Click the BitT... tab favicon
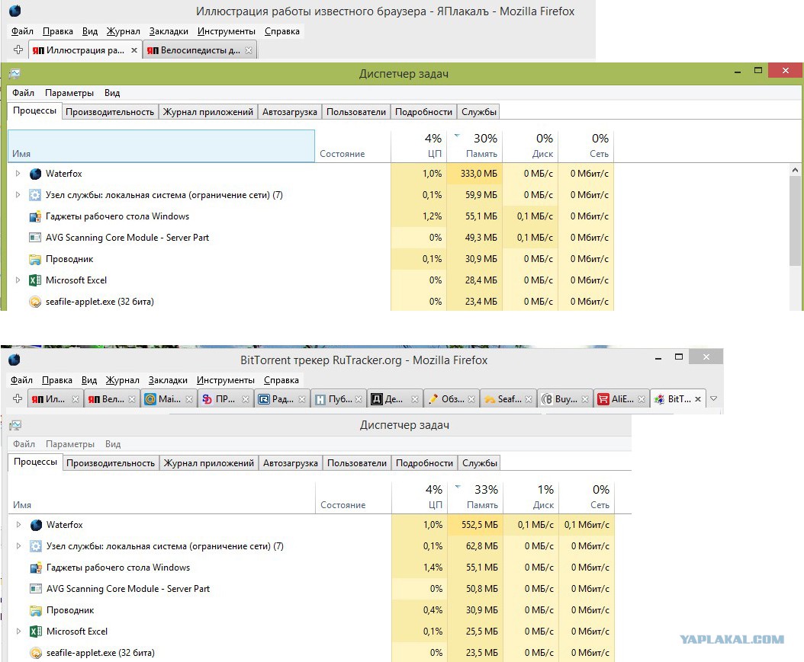The height and width of the screenshot is (662, 804). click(660, 399)
